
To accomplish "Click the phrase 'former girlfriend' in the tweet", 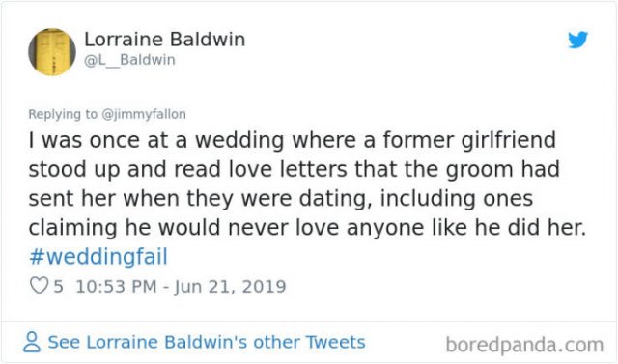I will pyautogui.click(x=469, y=140).
